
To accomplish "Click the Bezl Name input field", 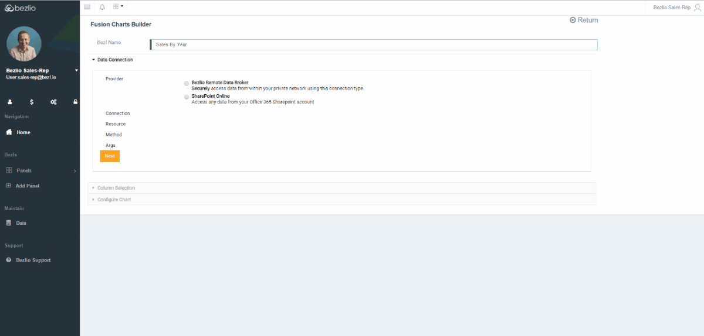I will 374,44.
